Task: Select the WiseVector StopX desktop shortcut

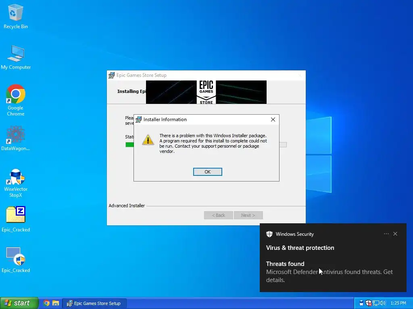Action: point(16,183)
